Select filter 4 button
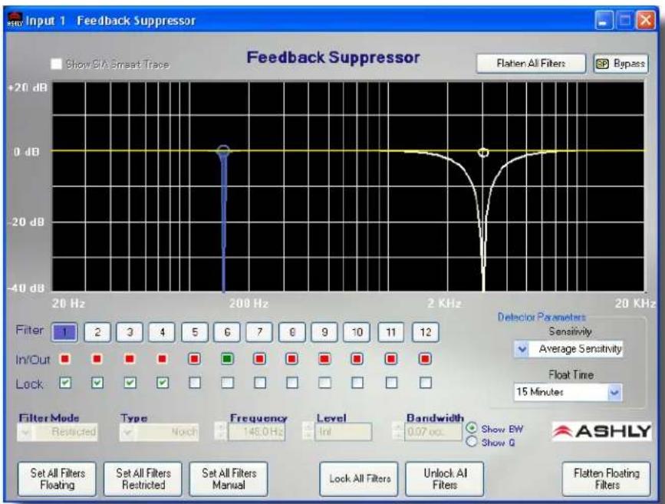The height and width of the screenshot is (504, 665). point(162,331)
